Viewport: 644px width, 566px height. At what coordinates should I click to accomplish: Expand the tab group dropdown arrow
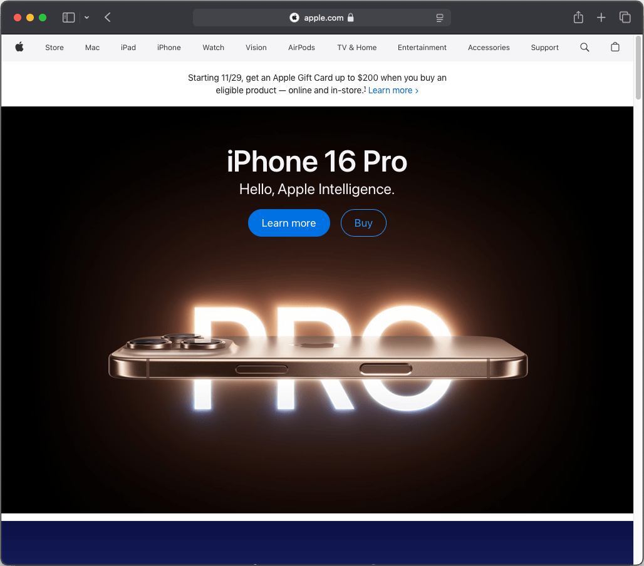(x=86, y=18)
